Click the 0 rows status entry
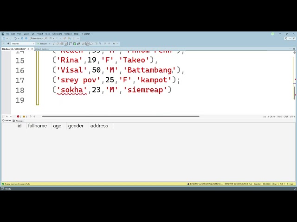297x222 pixels. tap(290, 184)
